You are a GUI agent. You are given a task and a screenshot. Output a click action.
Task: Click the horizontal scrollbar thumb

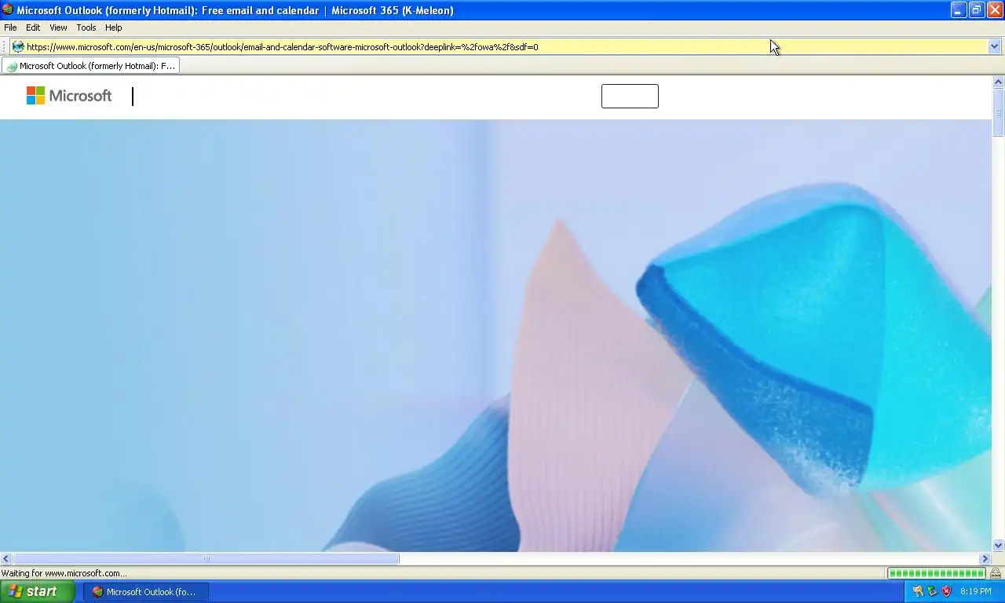pos(206,559)
